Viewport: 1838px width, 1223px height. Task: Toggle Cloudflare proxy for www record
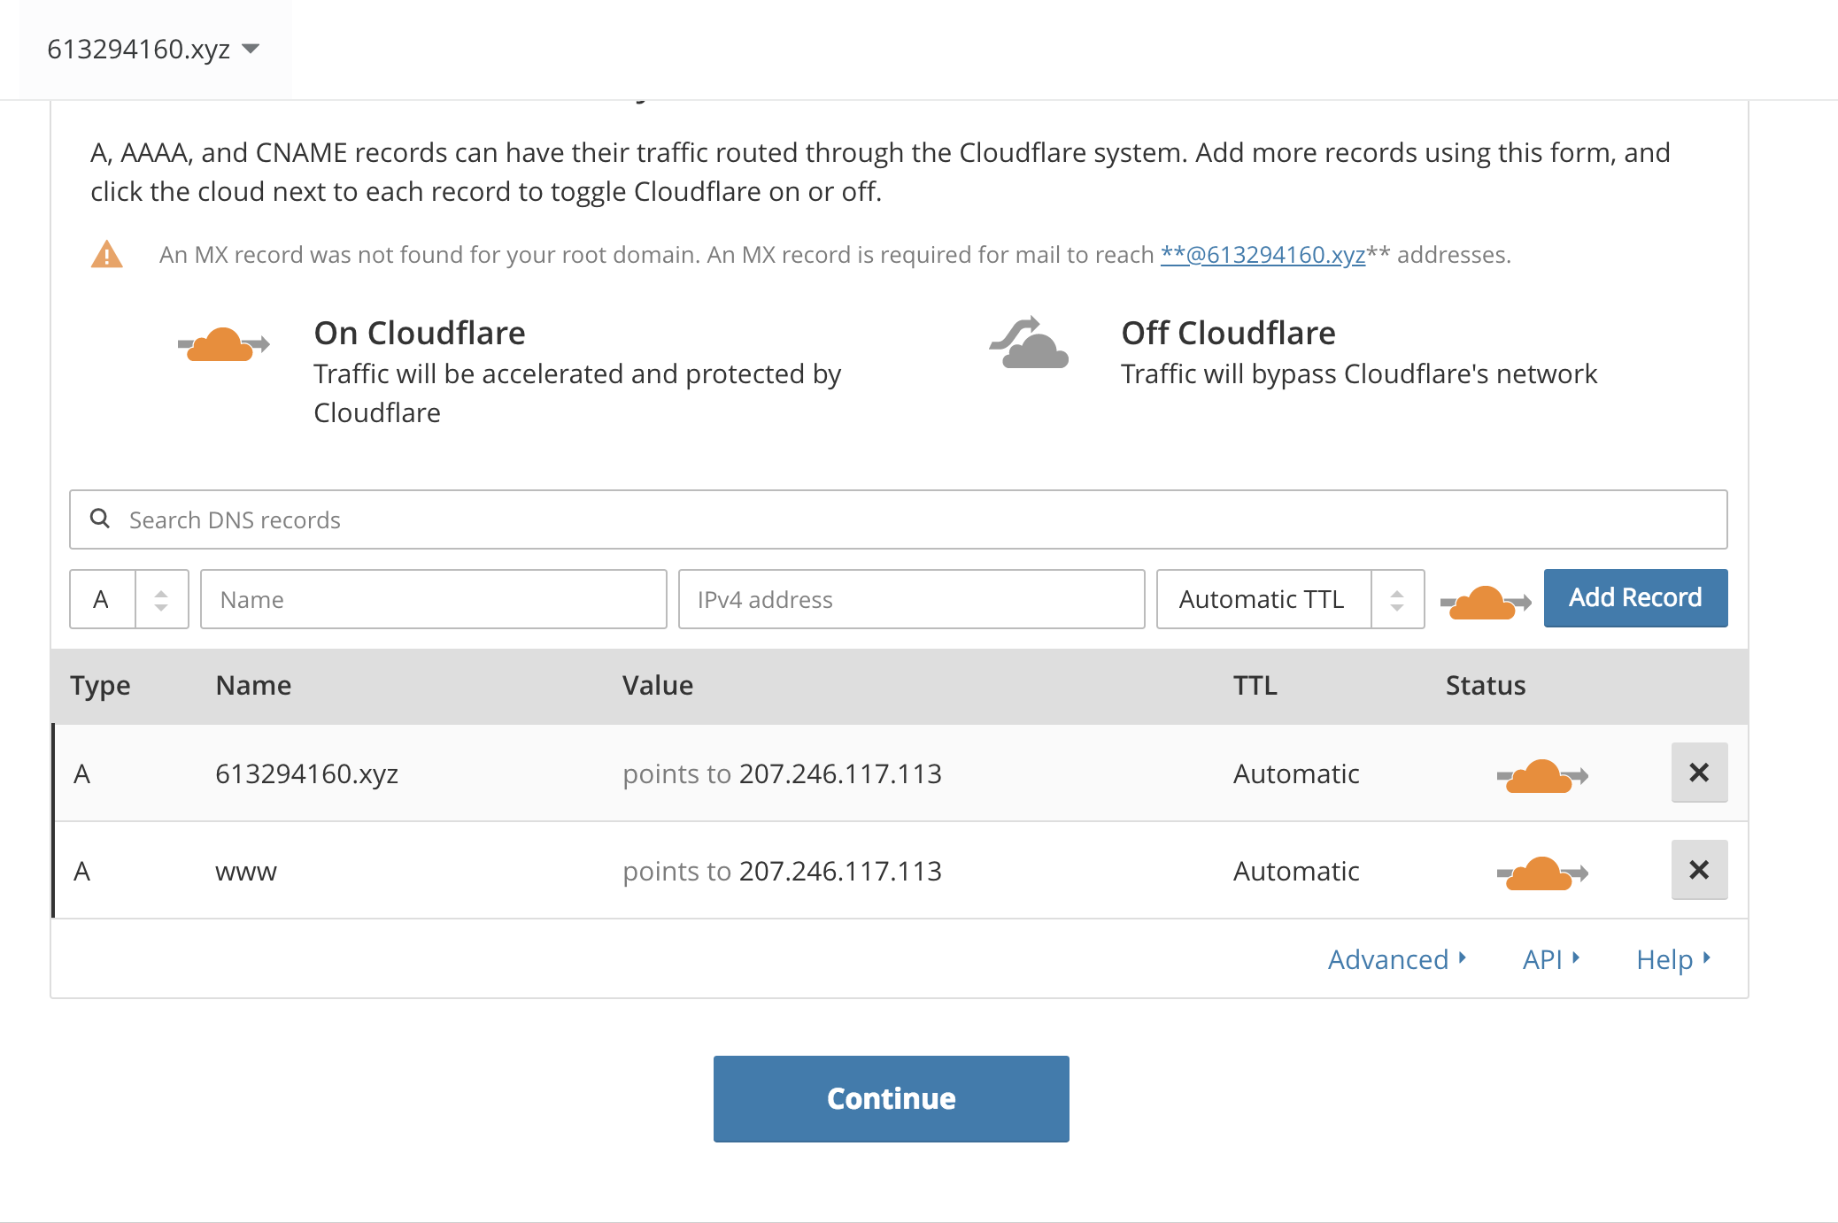(1542, 873)
